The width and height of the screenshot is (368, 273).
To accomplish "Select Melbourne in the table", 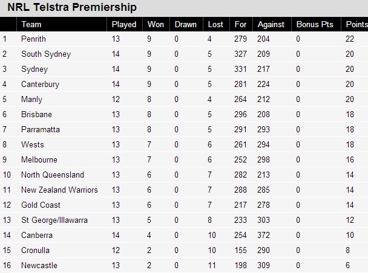I will pyautogui.click(x=39, y=160).
